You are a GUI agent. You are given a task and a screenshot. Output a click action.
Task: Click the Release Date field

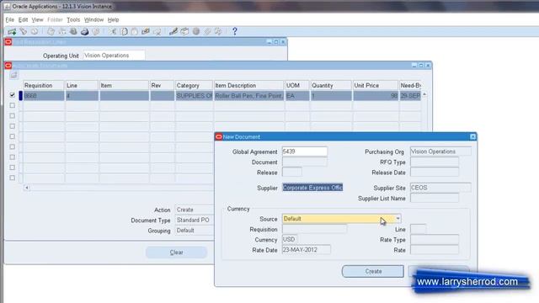[435, 172]
